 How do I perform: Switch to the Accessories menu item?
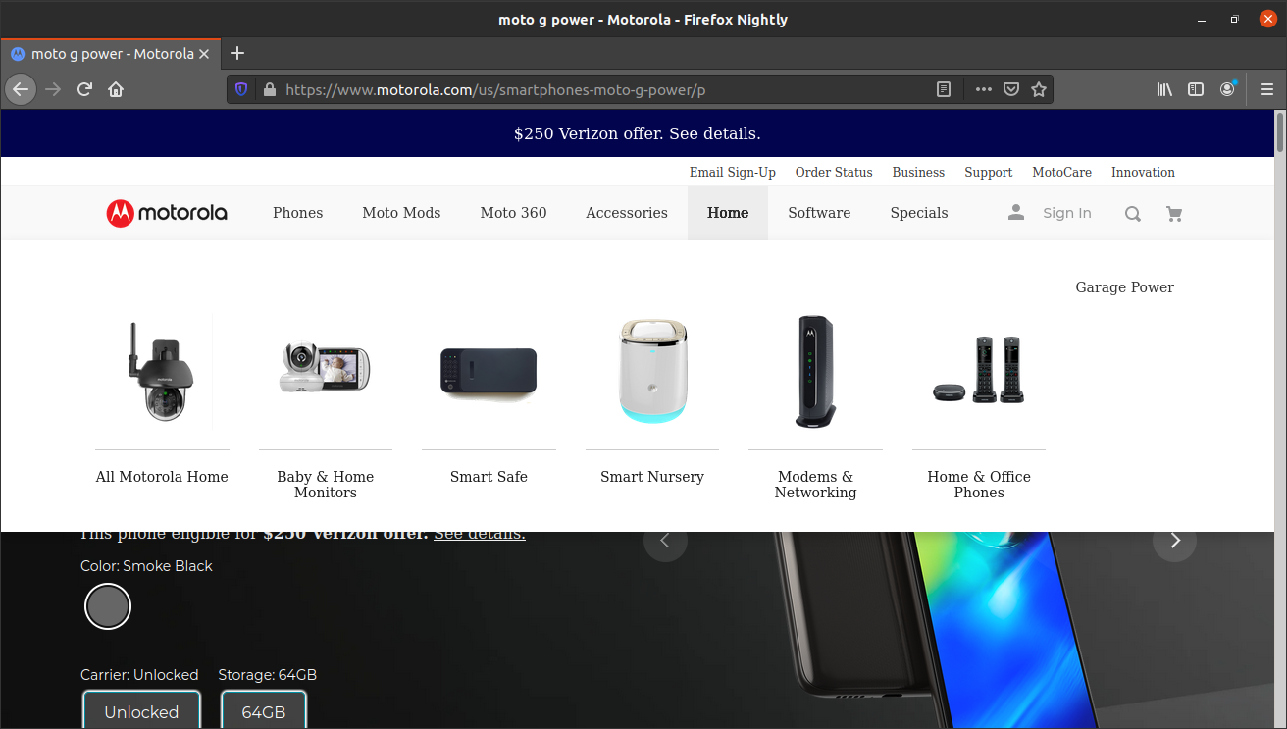626,213
